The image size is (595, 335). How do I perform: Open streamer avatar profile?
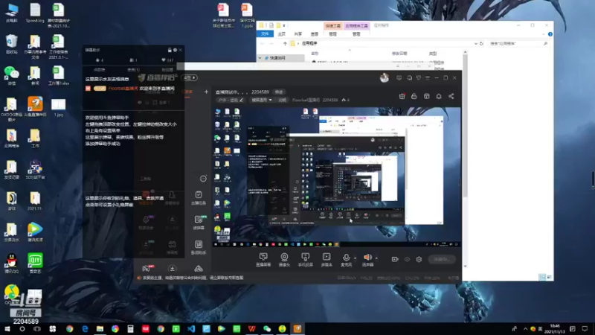pos(385,78)
